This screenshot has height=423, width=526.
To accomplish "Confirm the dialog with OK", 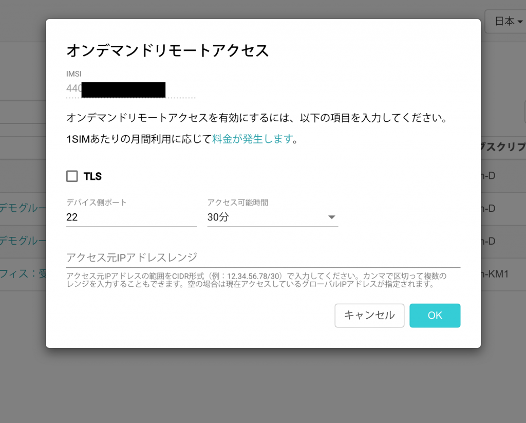I will click(x=435, y=316).
